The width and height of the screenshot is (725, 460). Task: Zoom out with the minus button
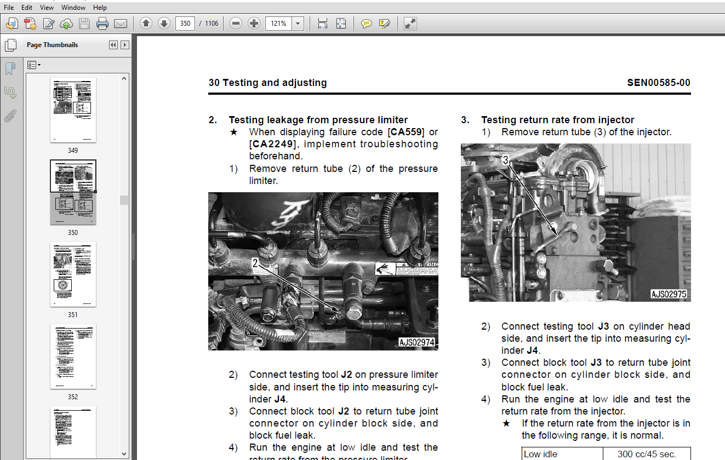click(236, 24)
